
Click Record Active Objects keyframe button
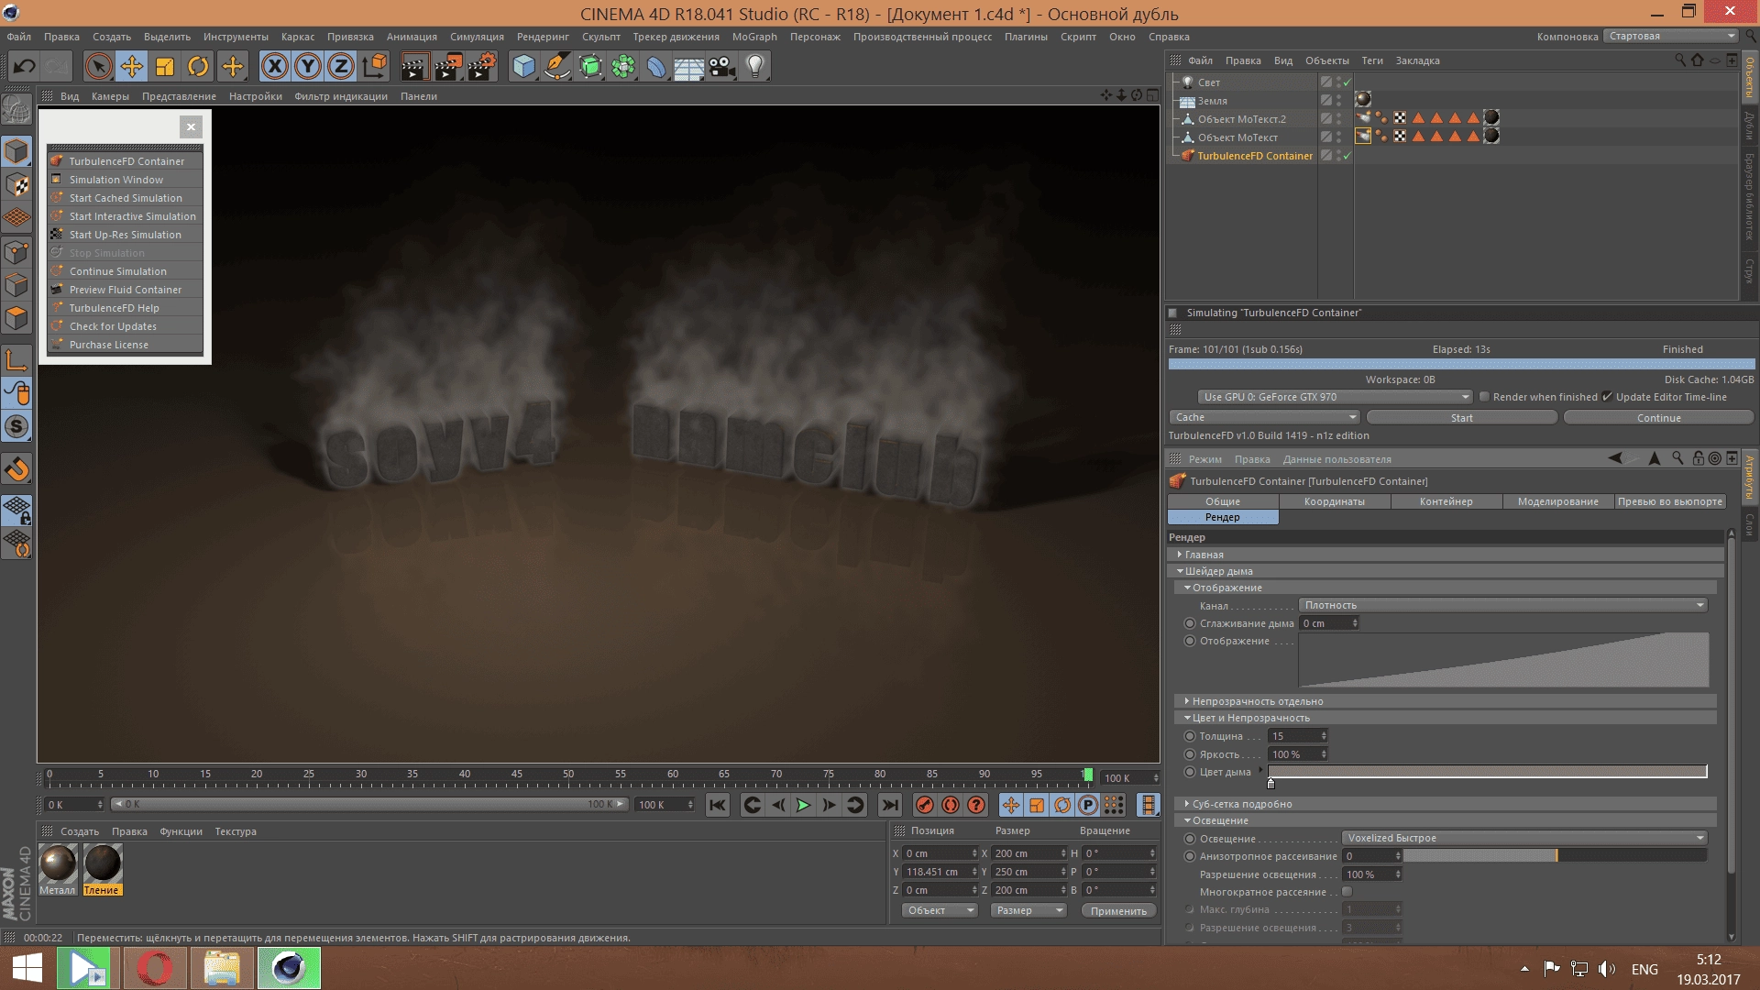pyautogui.click(x=924, y=805)
